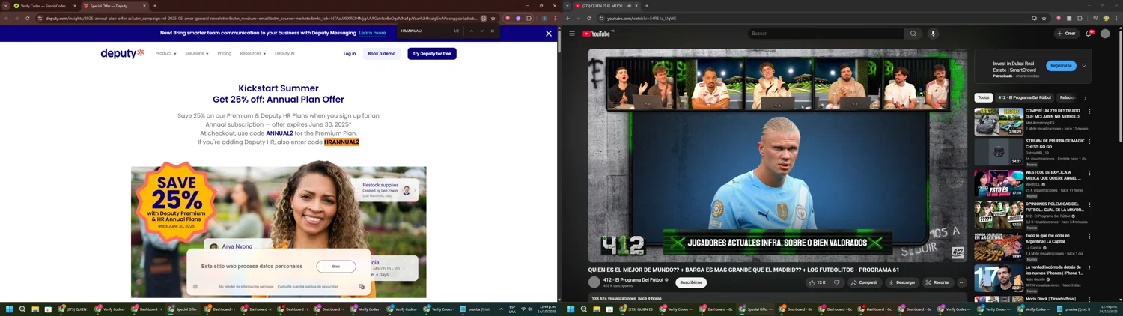Open extensions puzzle icon in YouTube browser
The height and width of the screenshot is (316, 1123).
(x=1080, y=19)
